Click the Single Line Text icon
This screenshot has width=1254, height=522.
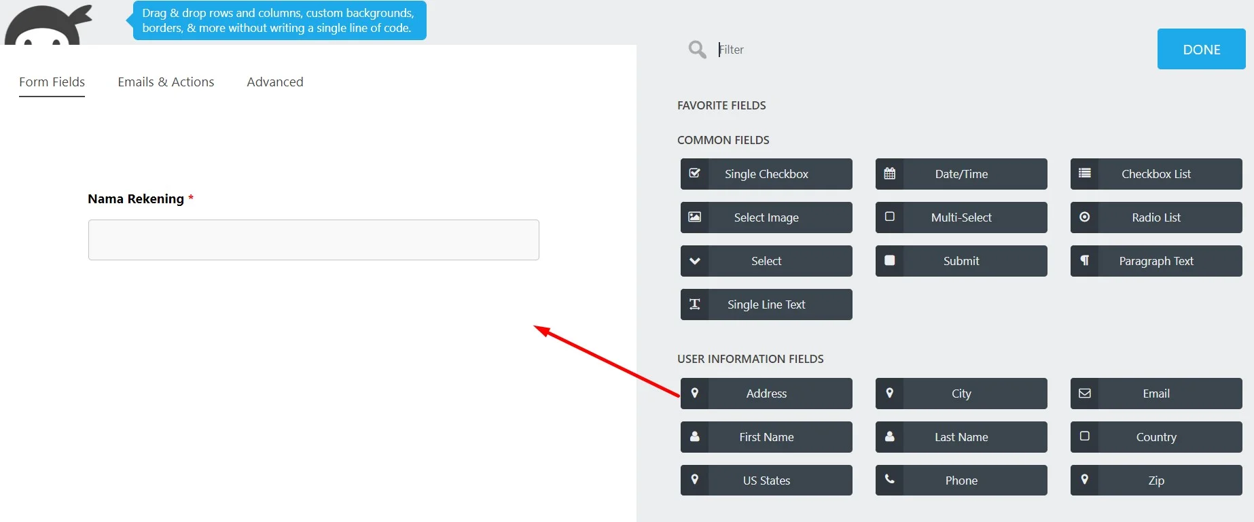695,304
